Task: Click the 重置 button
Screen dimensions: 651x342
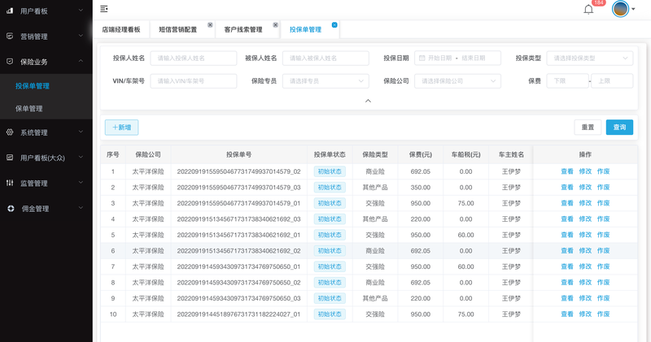Action: [588, 128]
